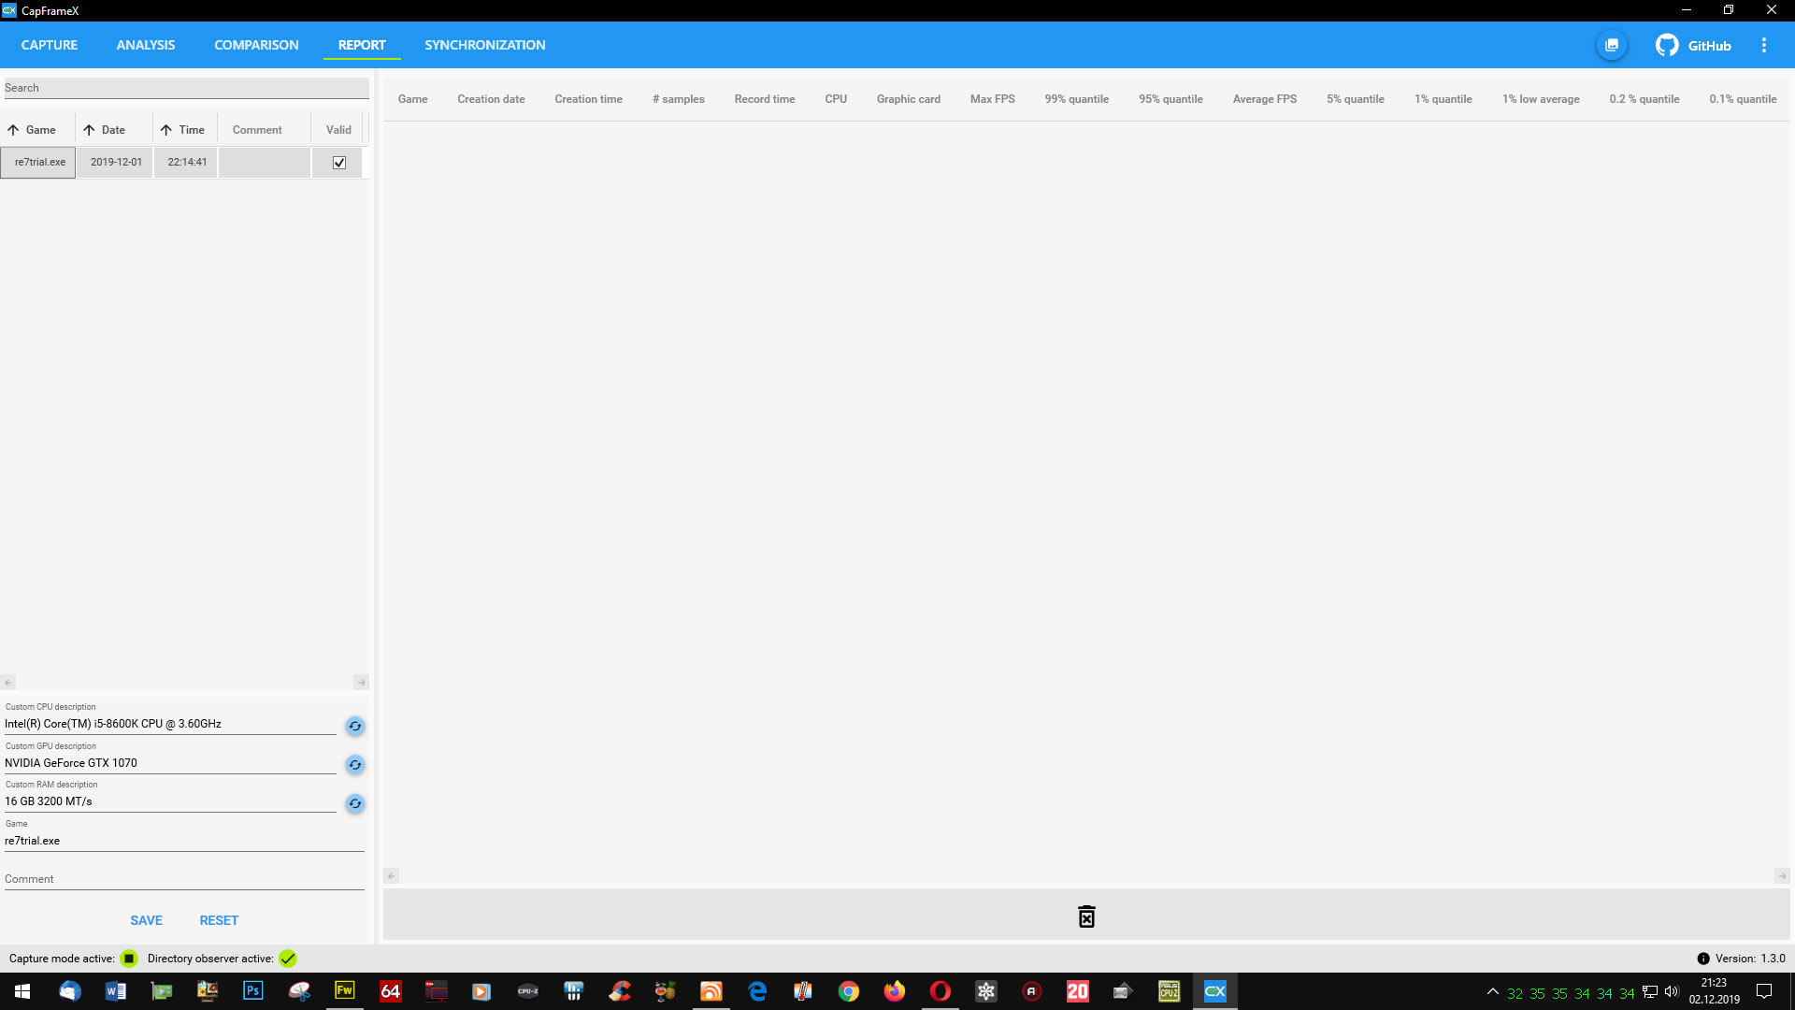This screenshot has height=1010, width=1795.
Task: Refresh the custom RAM description
Action: coord(355,803)
